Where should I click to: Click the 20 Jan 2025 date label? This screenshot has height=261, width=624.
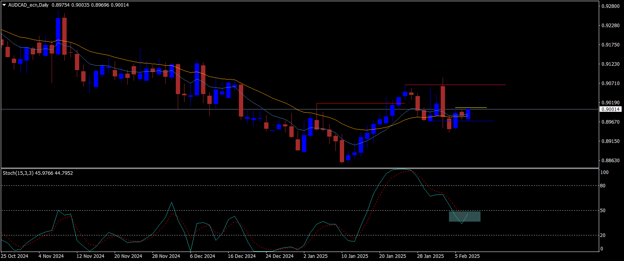pyautogui.click(x=393, y=256)
